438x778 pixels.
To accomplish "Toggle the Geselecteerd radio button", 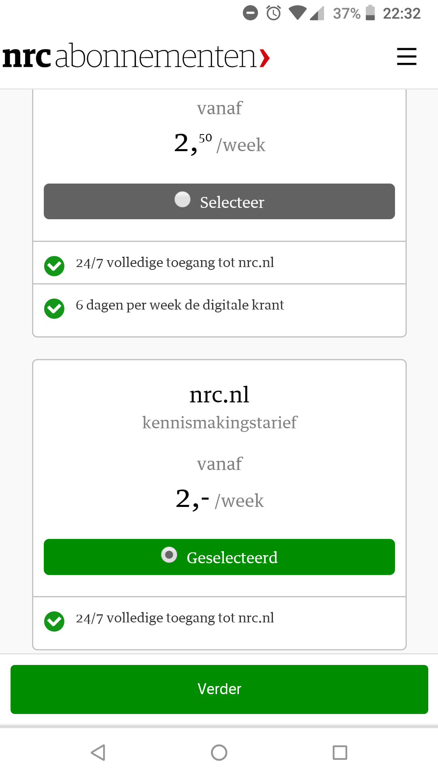I will [x=169, y=555].
